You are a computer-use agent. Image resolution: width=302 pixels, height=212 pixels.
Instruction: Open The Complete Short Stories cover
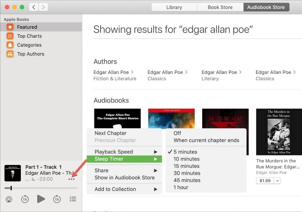(x=118, y=118)
